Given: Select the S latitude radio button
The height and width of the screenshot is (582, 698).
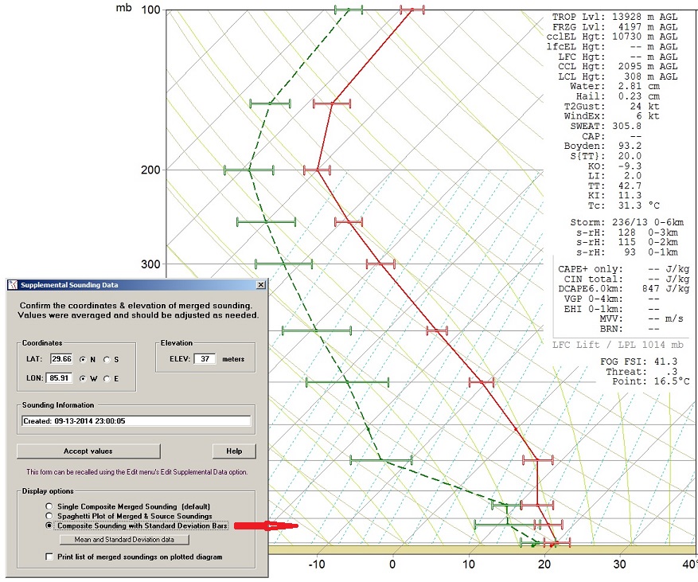Looking at the screenshot, I should [107, 359].
